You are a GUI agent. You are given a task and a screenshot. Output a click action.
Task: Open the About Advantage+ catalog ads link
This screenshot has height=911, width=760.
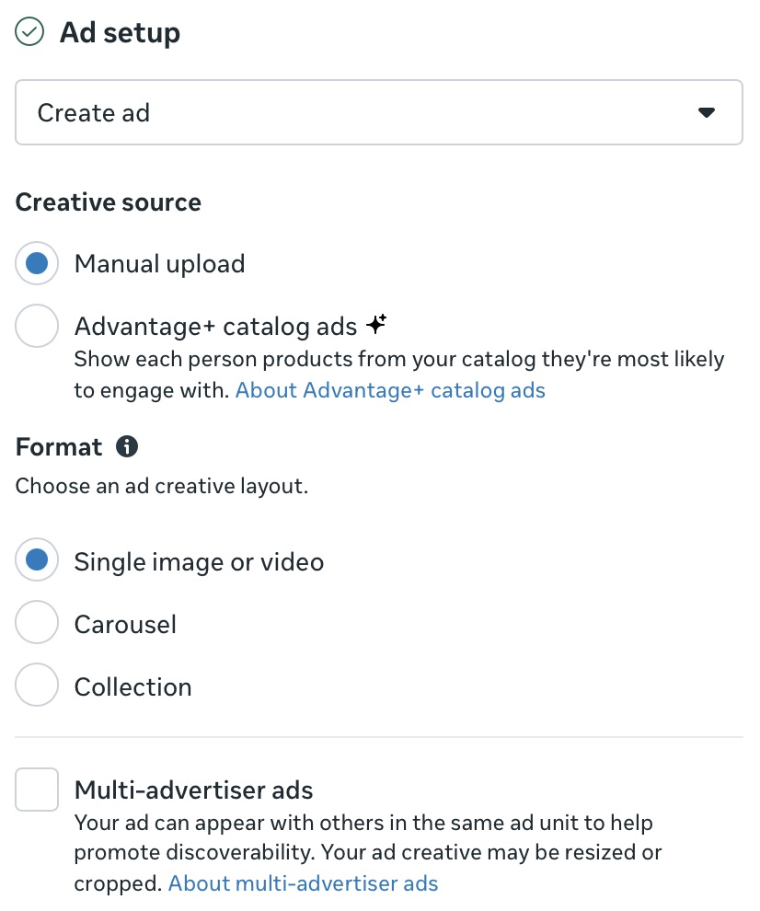[x=390, y=389]
